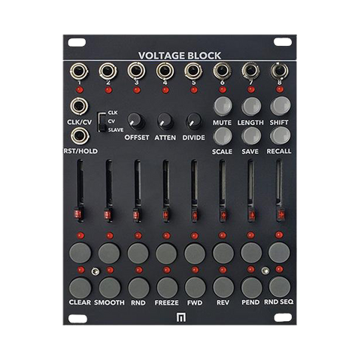Click upper-row round button above RND

point(138,253)
